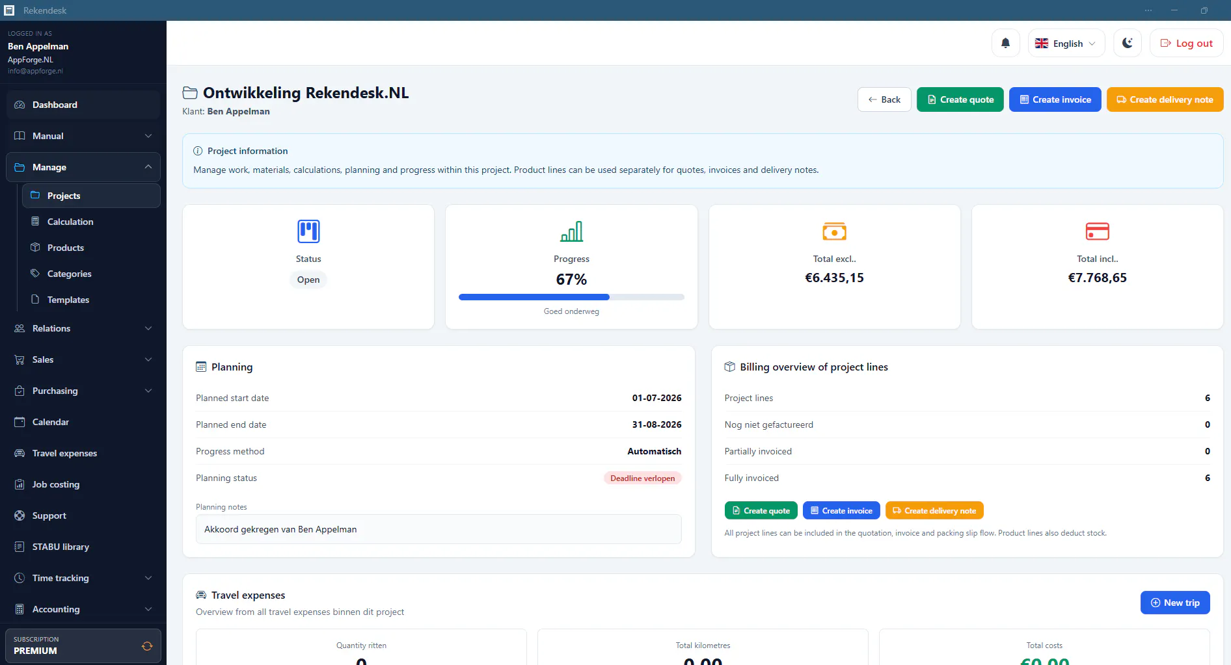Open notifications bell

coord(1005,43)
